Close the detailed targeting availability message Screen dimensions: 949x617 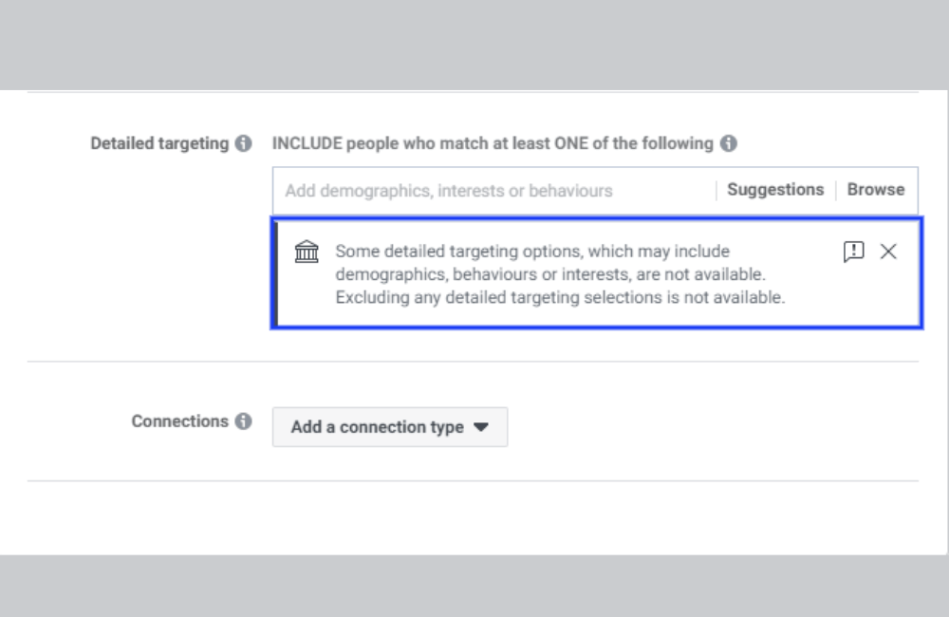point(889,252)
